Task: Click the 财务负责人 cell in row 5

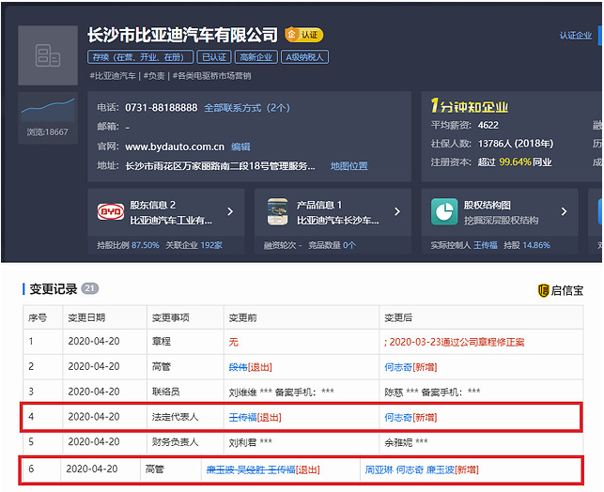Action: 176,442
